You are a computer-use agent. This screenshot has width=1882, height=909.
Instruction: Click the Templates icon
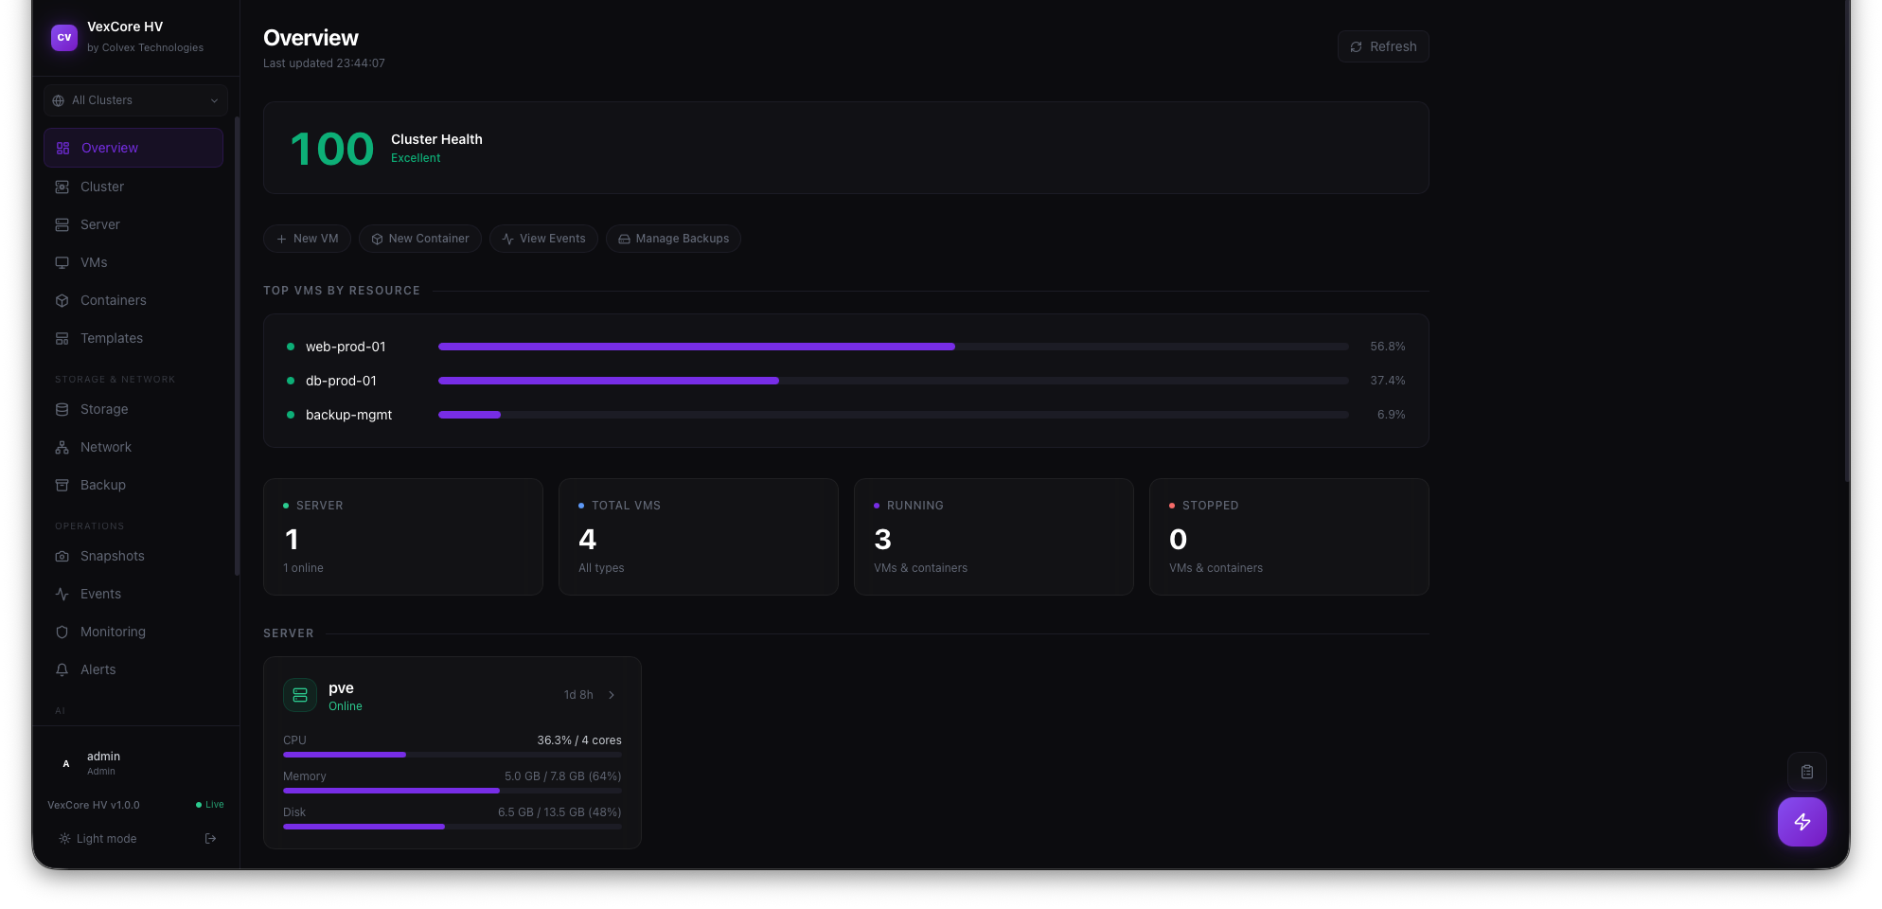[x=62, y=338]
